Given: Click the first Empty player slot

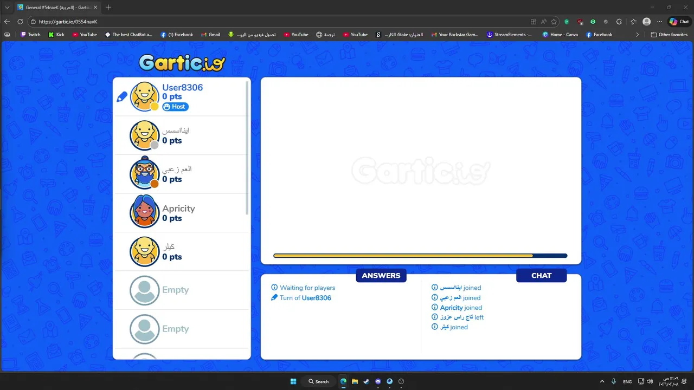Looking at the screenshot, I should click(181, 290).
